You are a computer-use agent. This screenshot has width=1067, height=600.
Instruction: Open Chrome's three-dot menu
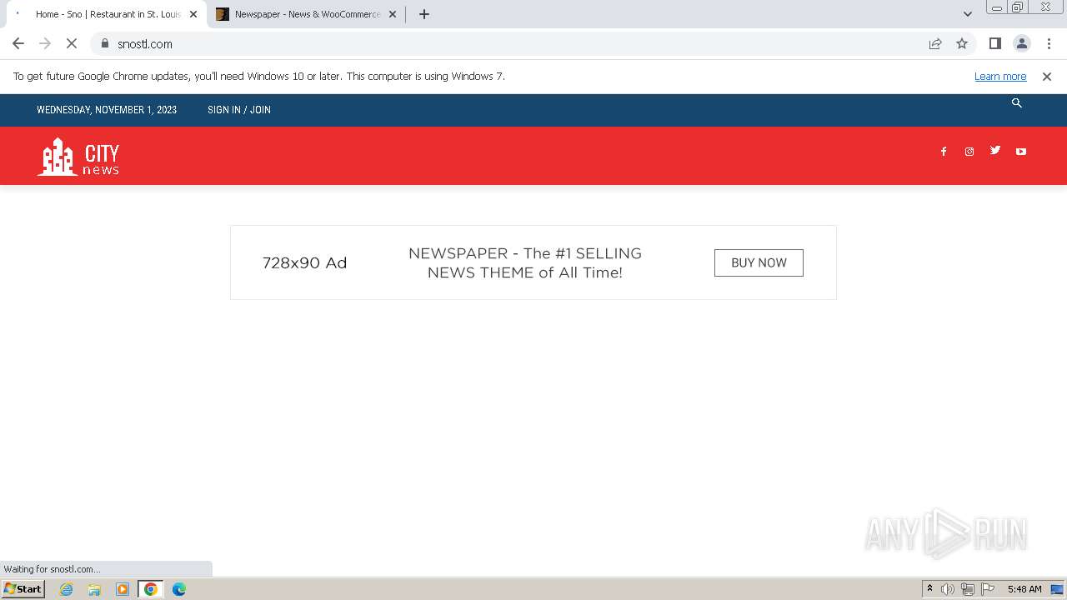1048,43
